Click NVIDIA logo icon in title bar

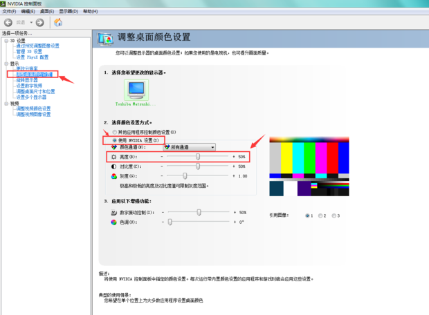click(x=3, y=3)
